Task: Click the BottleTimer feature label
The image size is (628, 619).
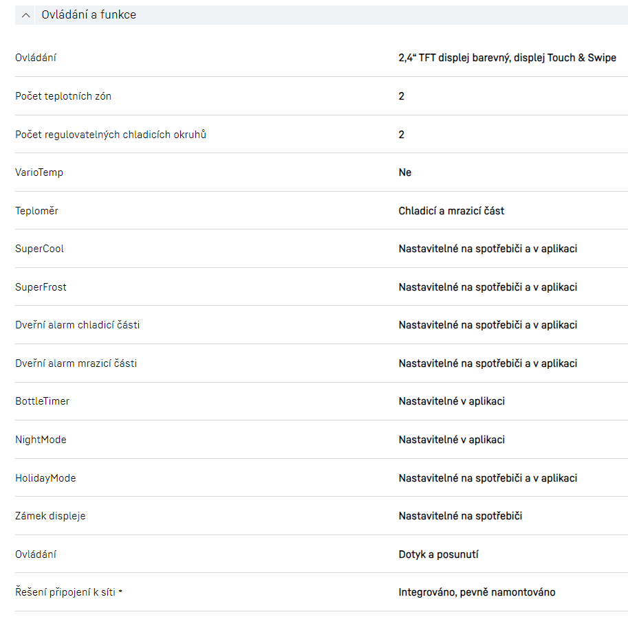Action: [42, 401]
